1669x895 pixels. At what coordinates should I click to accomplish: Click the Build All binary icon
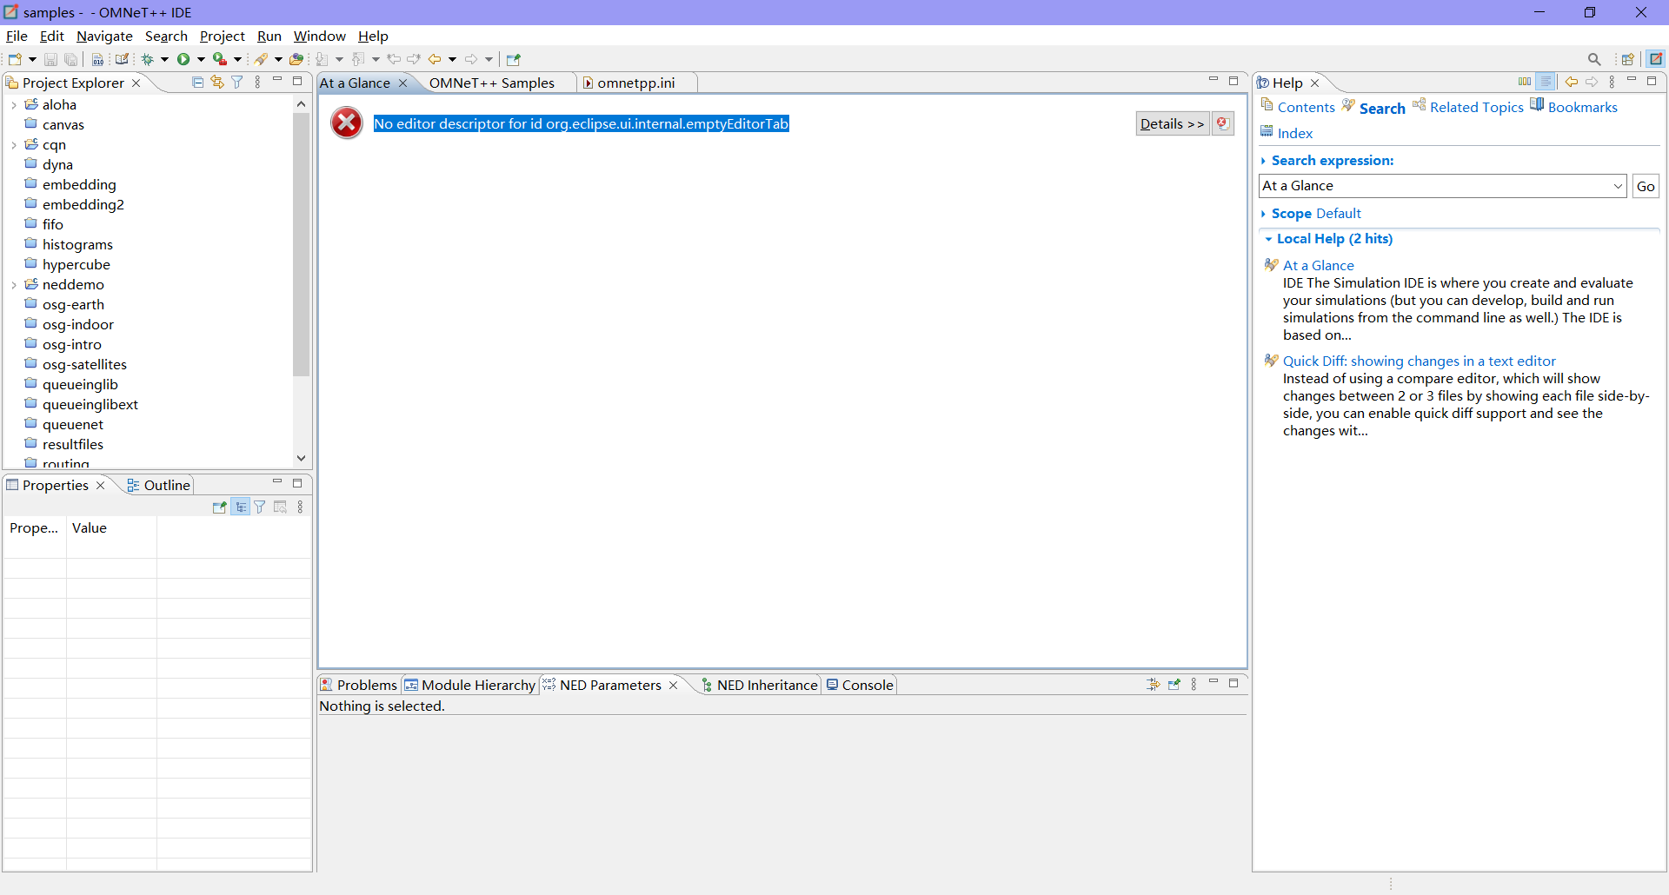pos(97,59)
